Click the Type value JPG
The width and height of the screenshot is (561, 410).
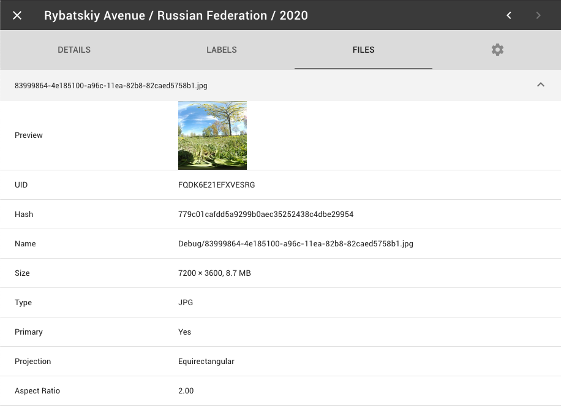(185, 302)
